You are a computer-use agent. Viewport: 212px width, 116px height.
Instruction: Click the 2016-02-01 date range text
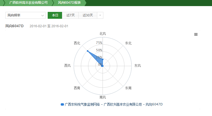point(49,26)
